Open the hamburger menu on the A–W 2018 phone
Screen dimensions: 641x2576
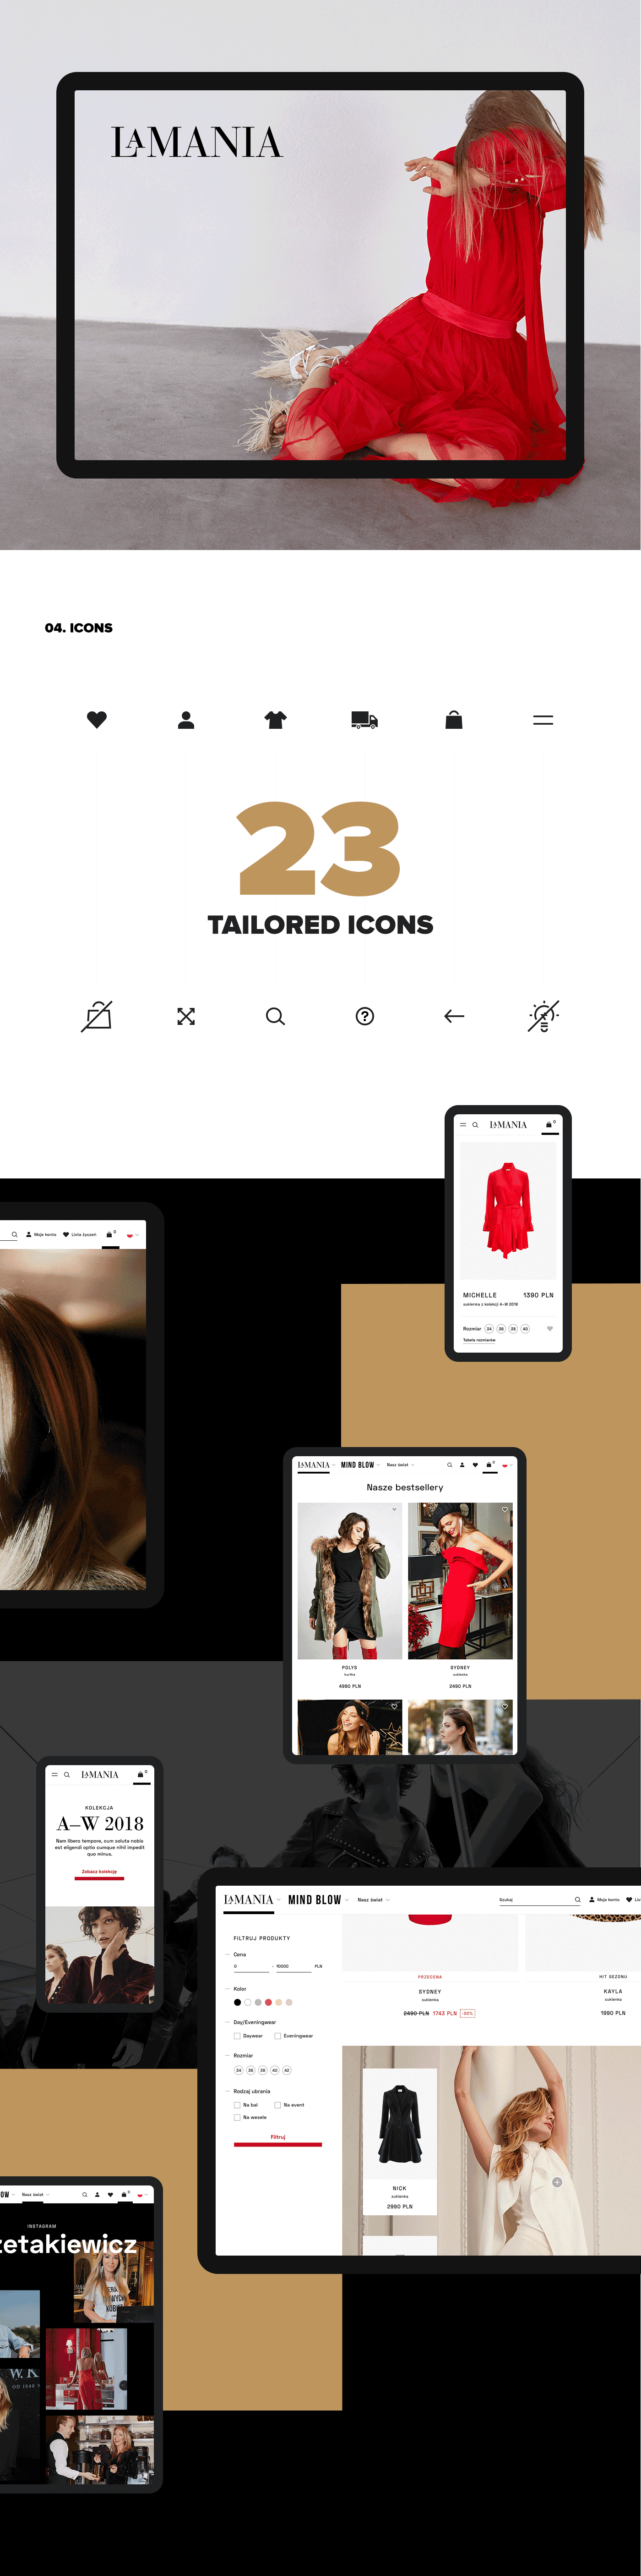pyautogui.click(x=54, y=1775)
